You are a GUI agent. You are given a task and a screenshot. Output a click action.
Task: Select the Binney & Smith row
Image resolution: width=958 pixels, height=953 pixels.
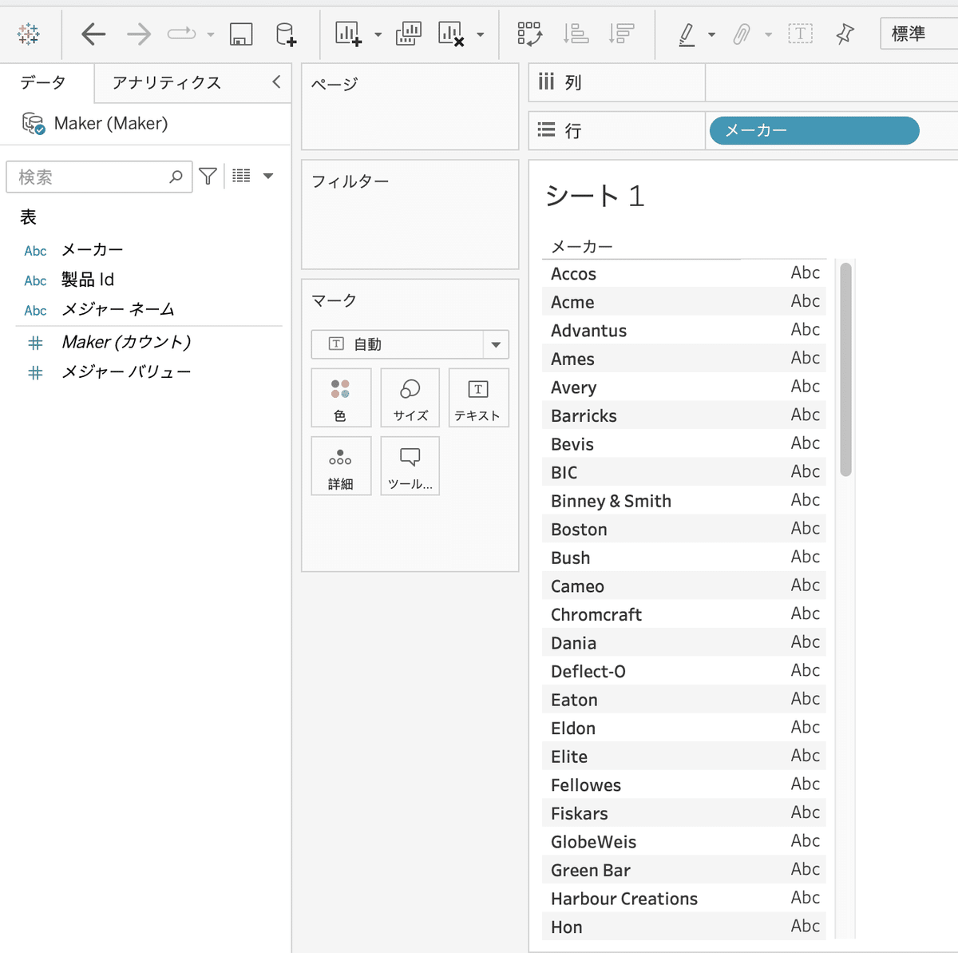point(683,501)
